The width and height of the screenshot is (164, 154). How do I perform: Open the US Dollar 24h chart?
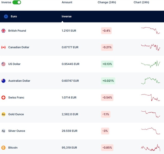(150, 64)
